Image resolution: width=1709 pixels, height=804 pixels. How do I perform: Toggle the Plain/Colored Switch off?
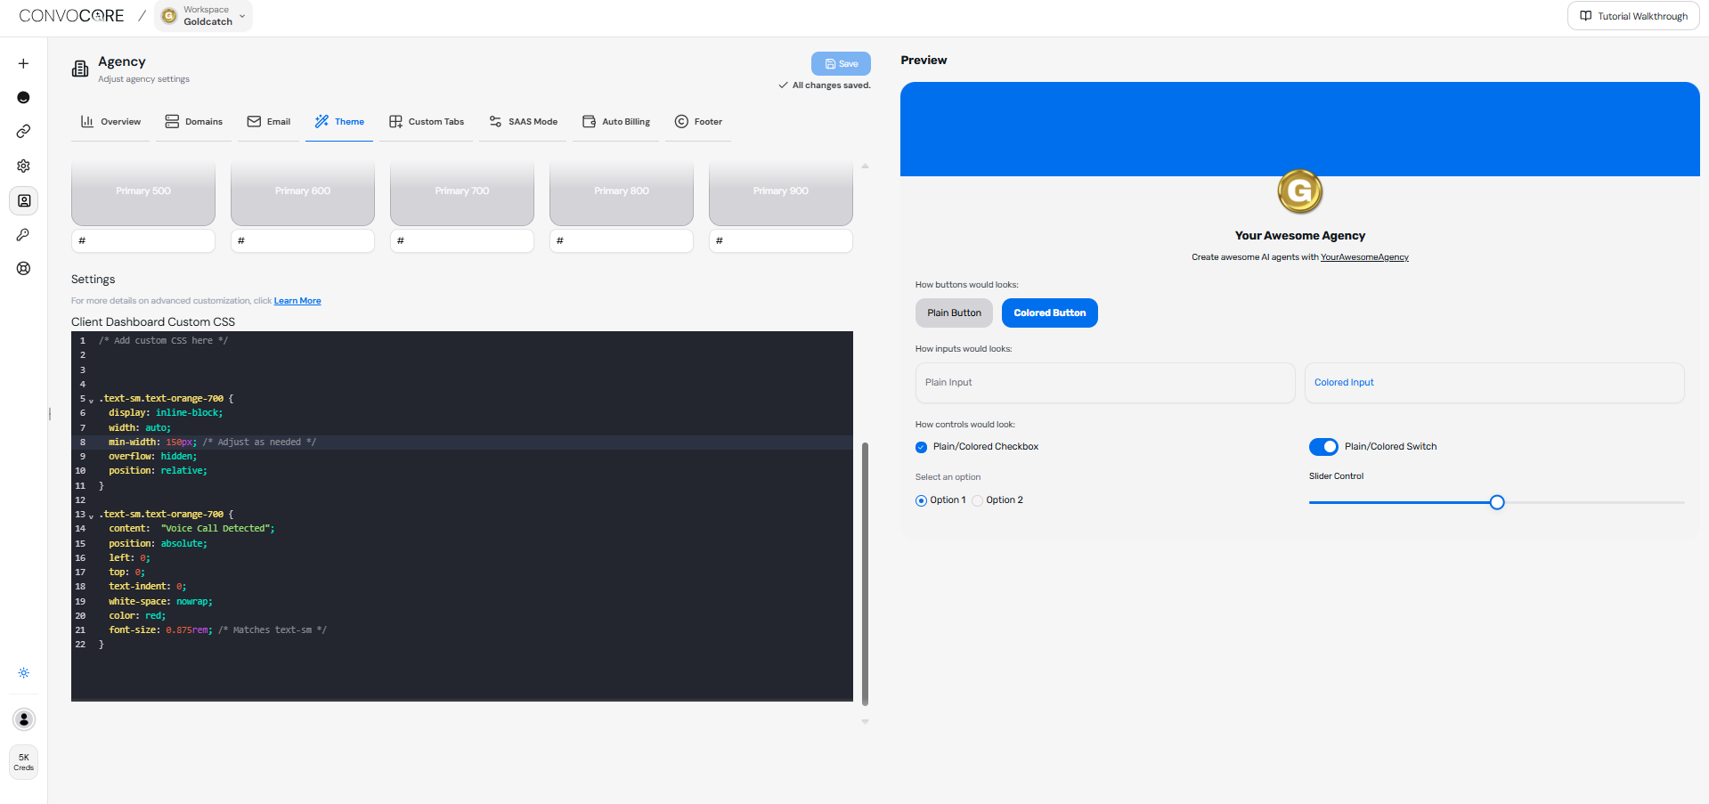click(x=1323, y=446)
